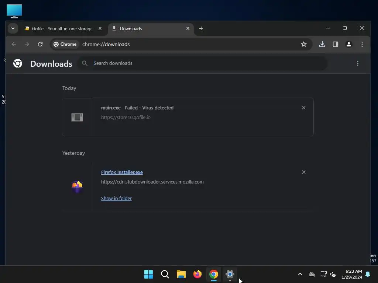Show hidden system tray icons
Screen dimensions: 378x283
[x=300, y=274]
